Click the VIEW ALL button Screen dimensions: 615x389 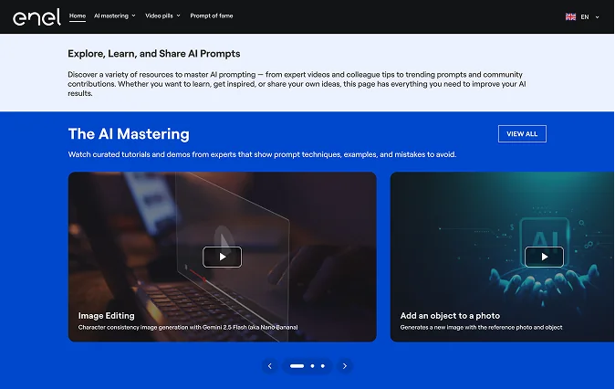[x=522, y=134]
